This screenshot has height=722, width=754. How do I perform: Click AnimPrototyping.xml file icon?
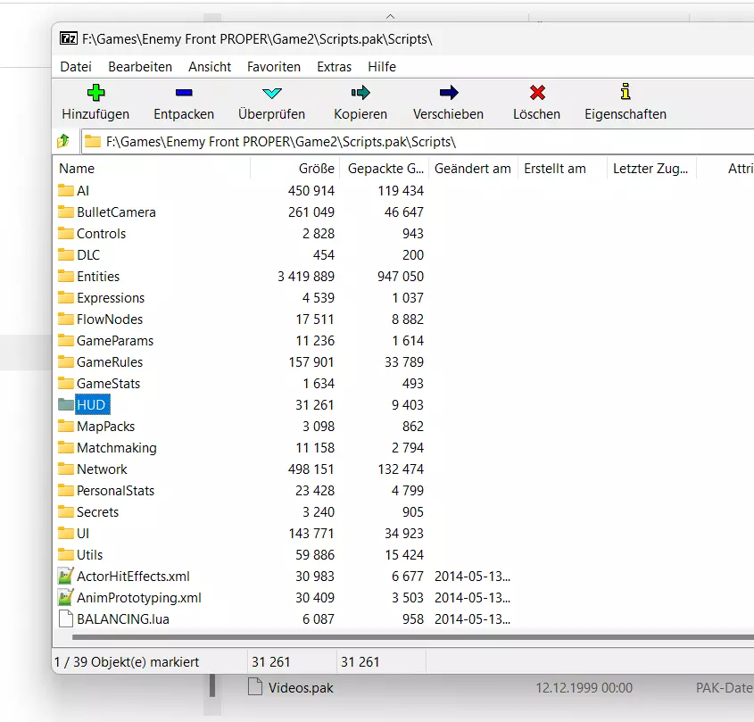(x=66, y=597)
